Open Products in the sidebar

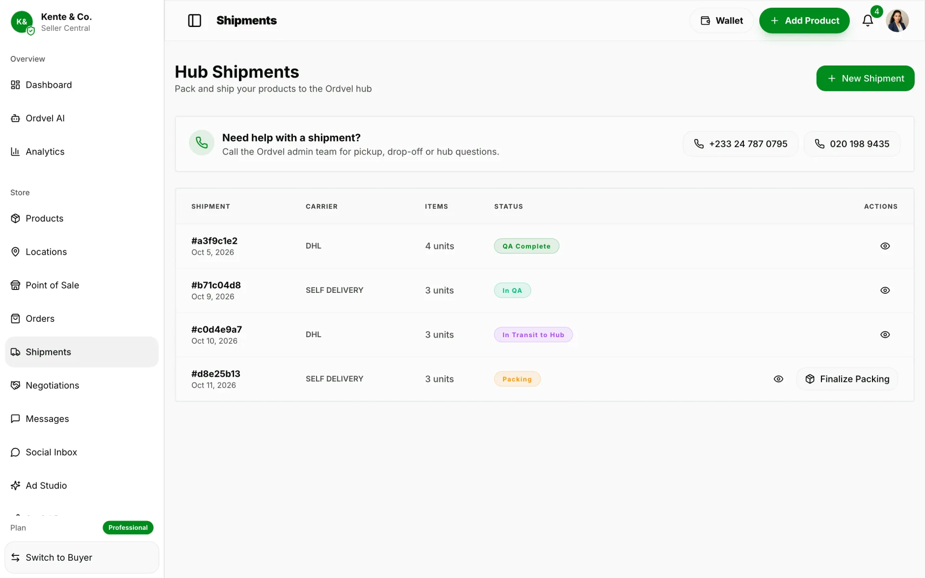(82, 218)
